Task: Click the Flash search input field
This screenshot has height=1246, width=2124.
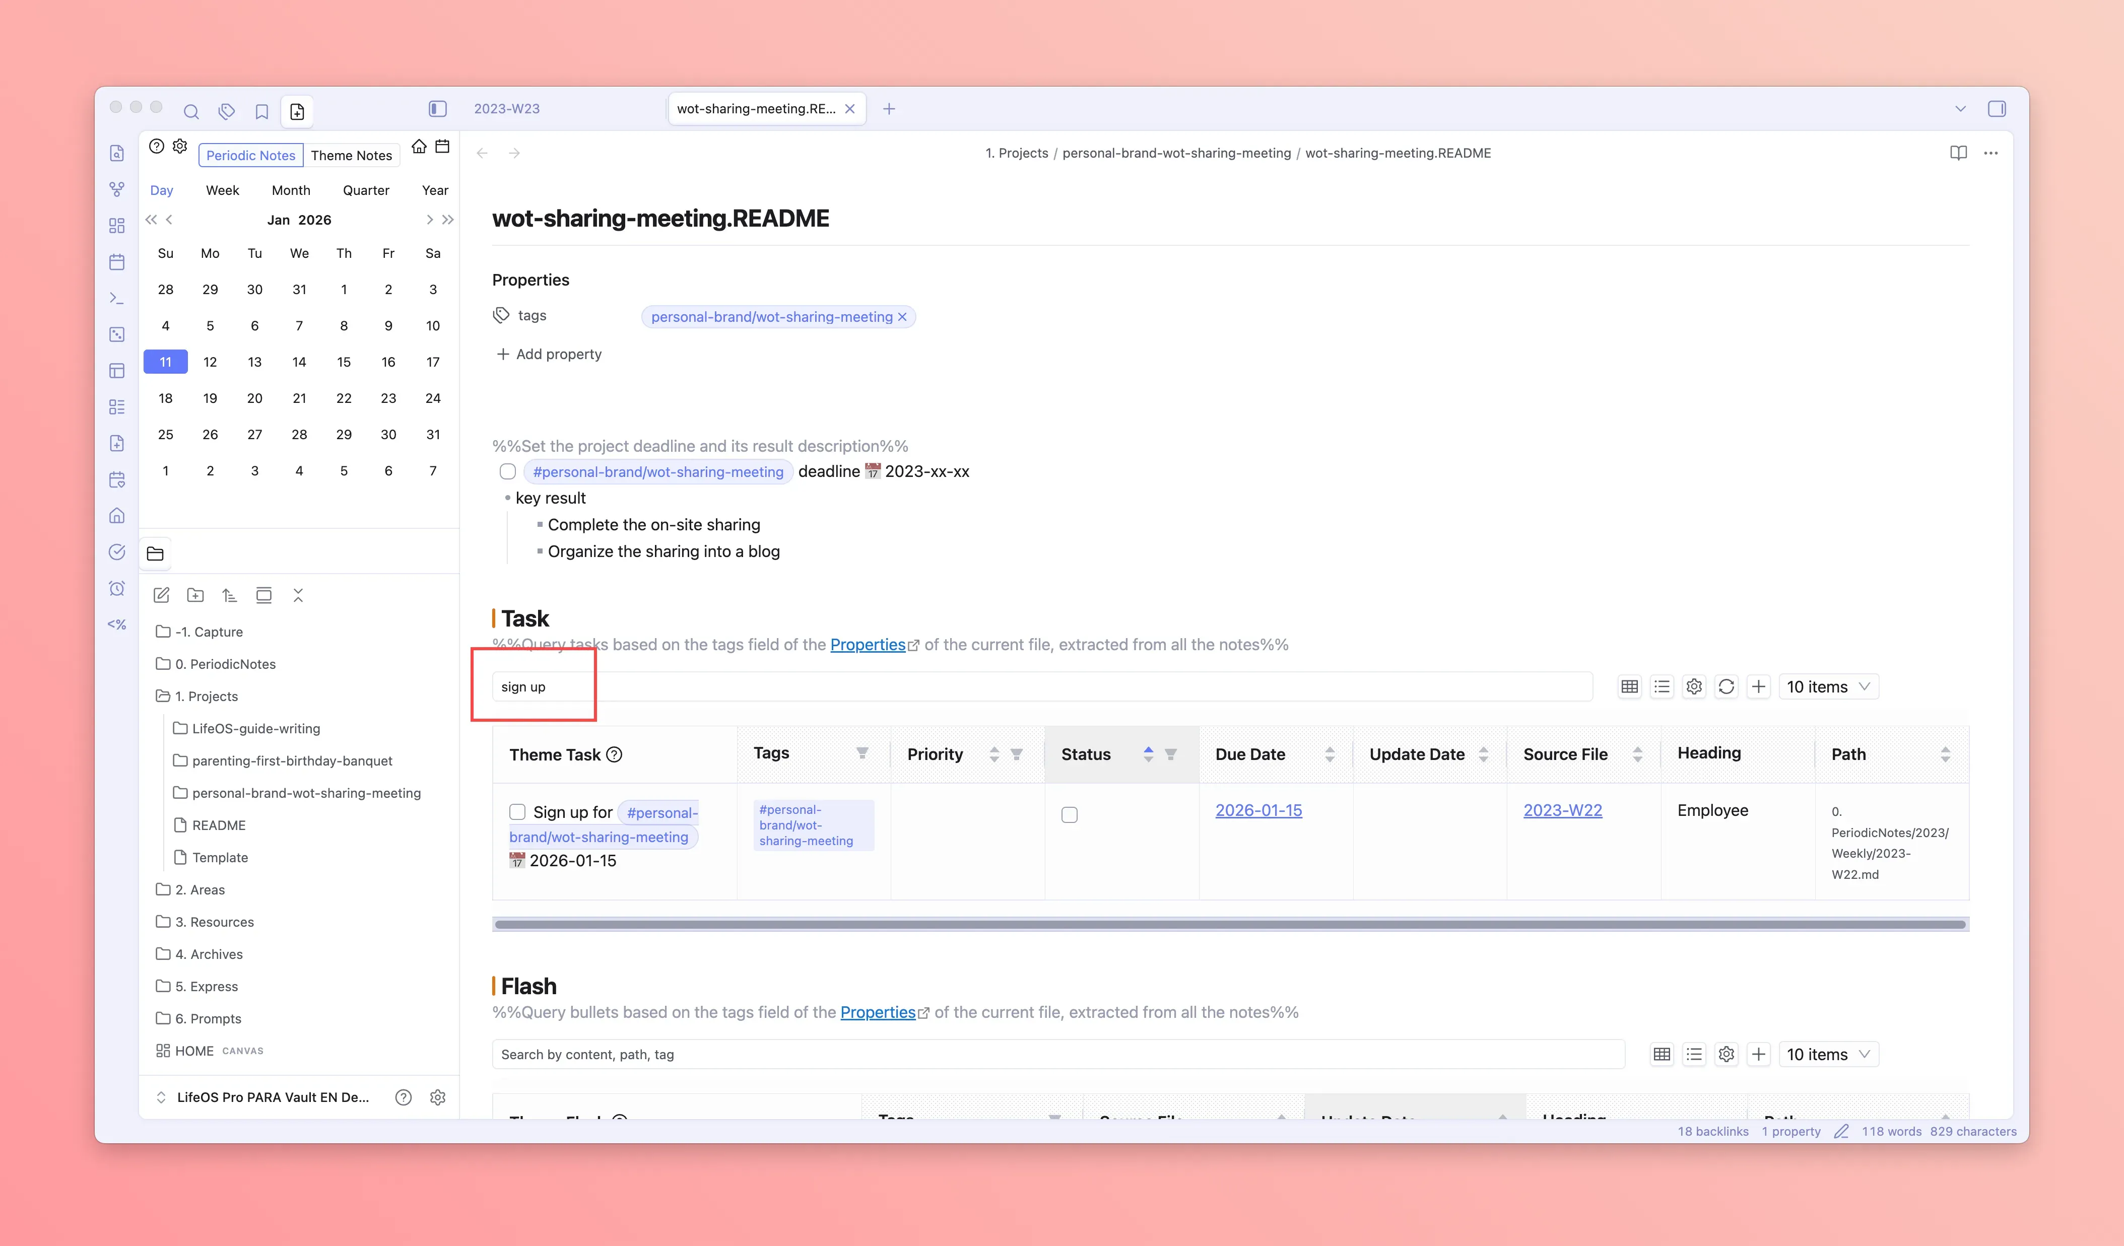Action: pos(1057,1054)
